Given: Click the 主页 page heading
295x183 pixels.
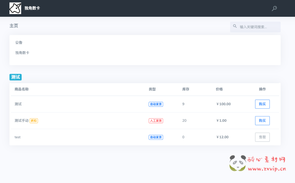Looking at the screenshot, I should coord(14,26).
